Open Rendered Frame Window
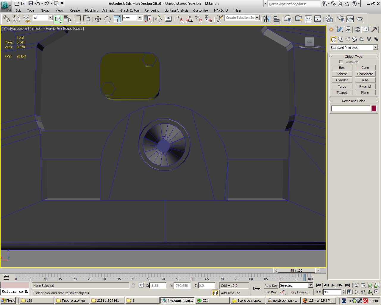381x305 pixels. point(350,19)
